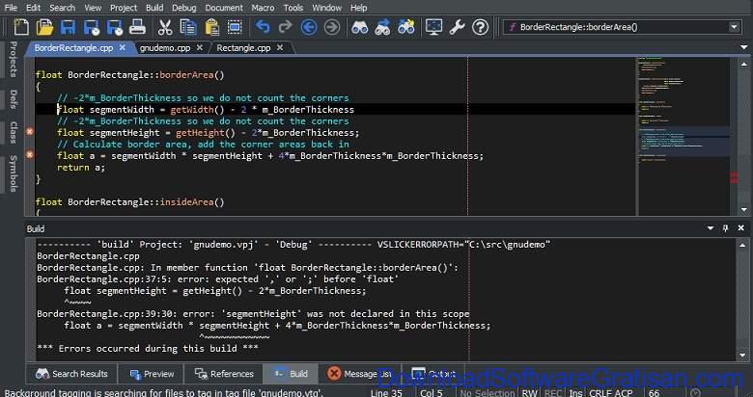
Task: Navigate back with the blue arrow icon
Action: click(309, 27)
